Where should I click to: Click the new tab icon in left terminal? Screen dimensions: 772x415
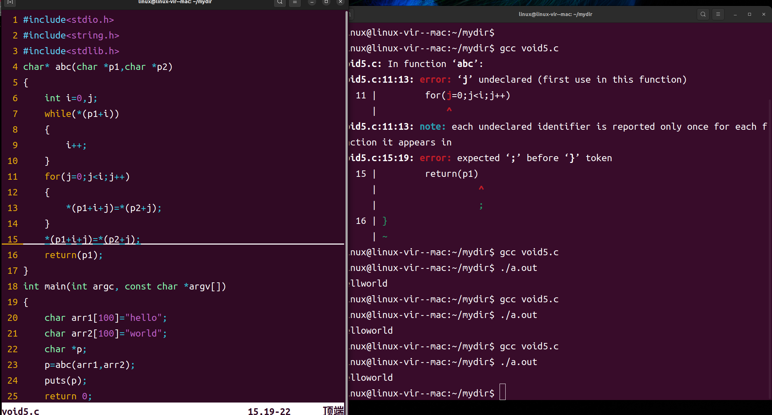coord(10,2)
